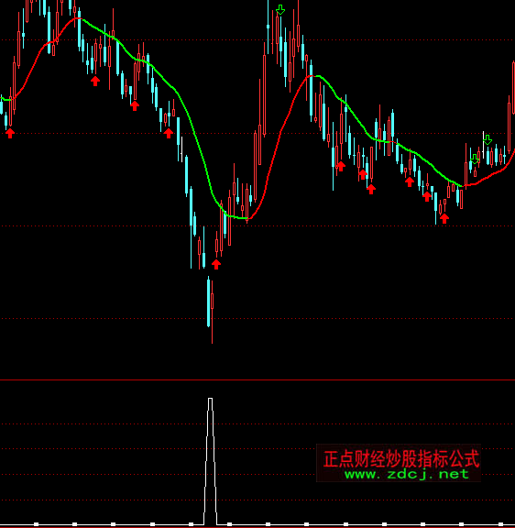This screenshot has width=515, height=528.
Task: Open the www.zdcj.net link
Action: 407,474
